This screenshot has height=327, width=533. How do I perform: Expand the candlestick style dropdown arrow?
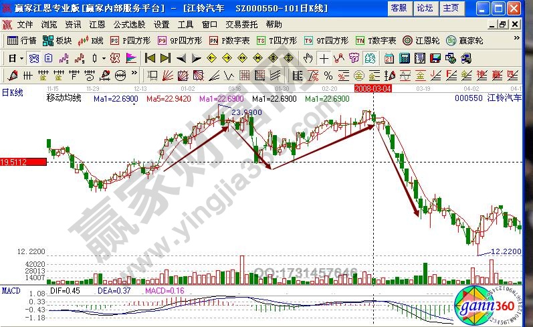pos(102,58)
